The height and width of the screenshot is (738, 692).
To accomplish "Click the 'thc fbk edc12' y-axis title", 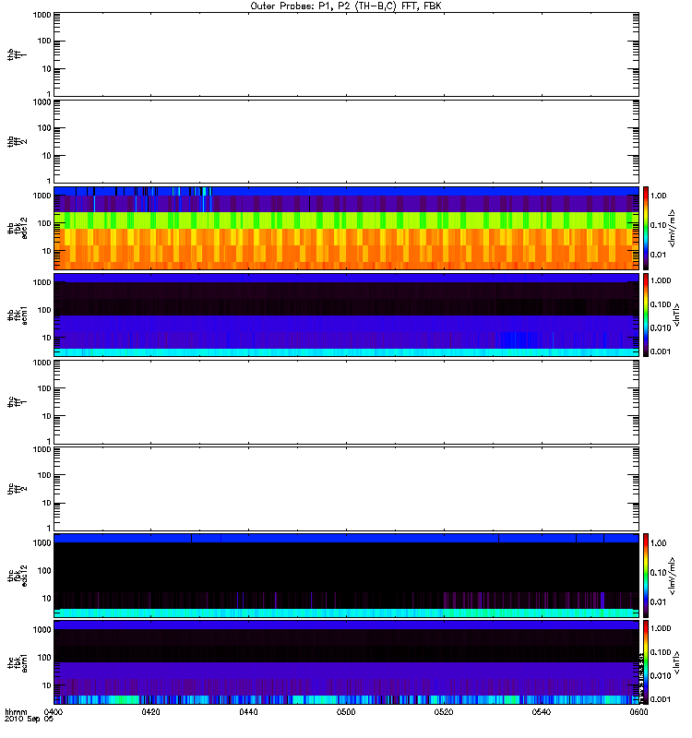I will click(18, 576).
